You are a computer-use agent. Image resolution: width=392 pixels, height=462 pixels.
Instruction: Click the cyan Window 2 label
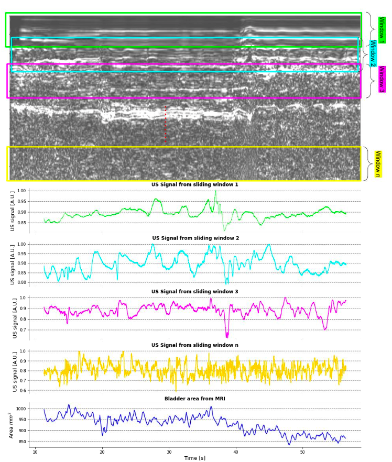pos(373,53)
